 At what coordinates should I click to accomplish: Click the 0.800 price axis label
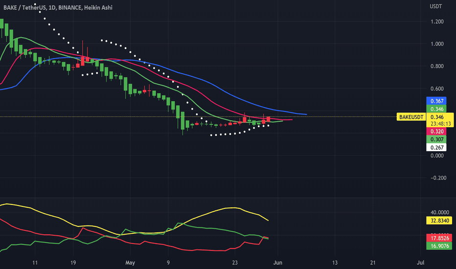point(437,67)
